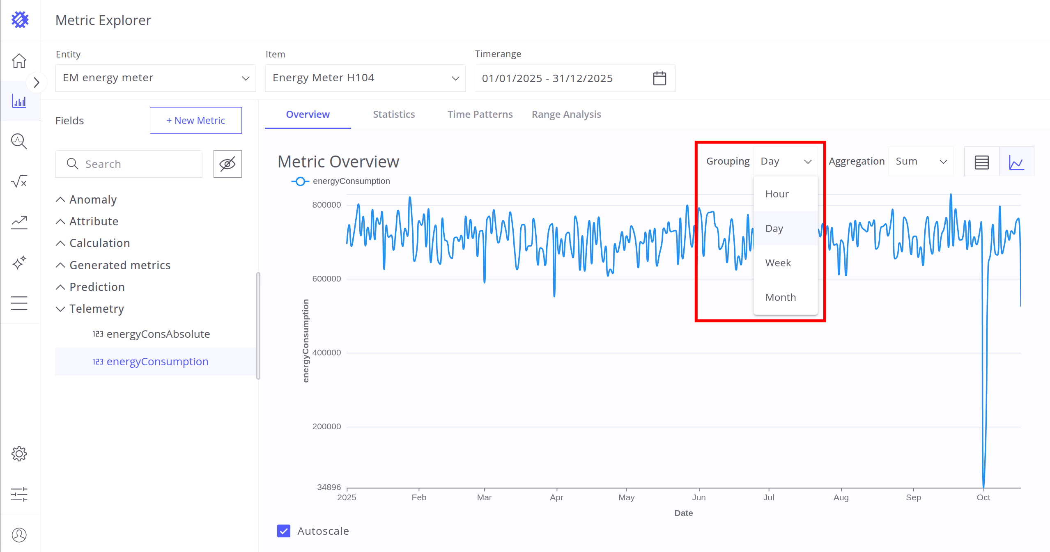This screenshot has height=552, width=1050.
Task: Switch to table view icon
Action: coord(981,162)
